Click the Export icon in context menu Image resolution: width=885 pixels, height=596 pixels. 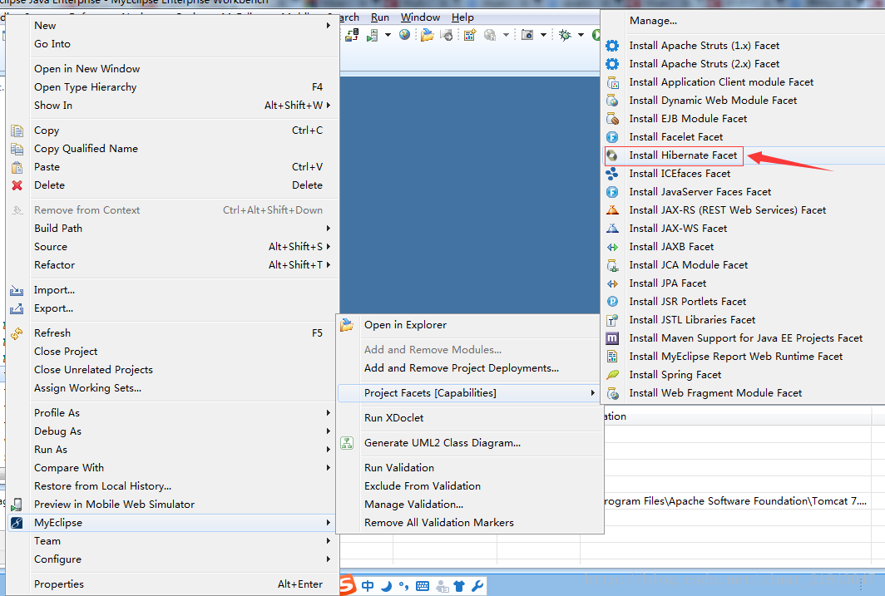17,308
